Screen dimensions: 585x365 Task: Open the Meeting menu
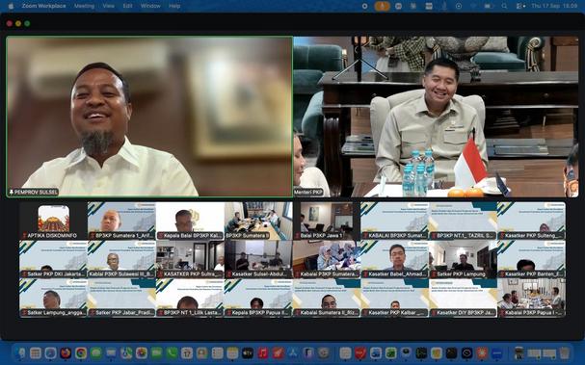tap(84, 6)
